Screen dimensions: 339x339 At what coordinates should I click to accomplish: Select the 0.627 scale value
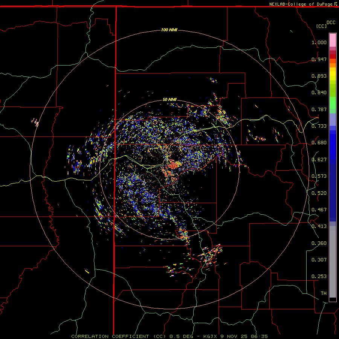pyautogui.click(x=319, y=160)
